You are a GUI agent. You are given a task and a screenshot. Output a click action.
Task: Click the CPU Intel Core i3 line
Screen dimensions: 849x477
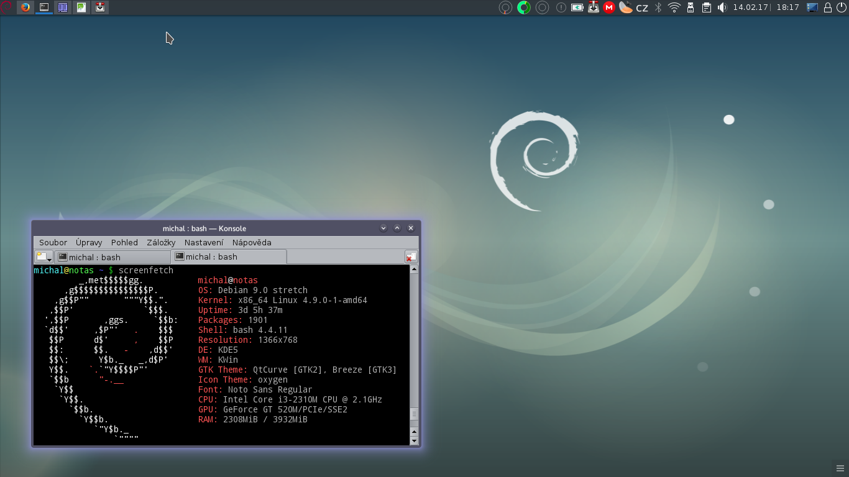pos(290,399)
